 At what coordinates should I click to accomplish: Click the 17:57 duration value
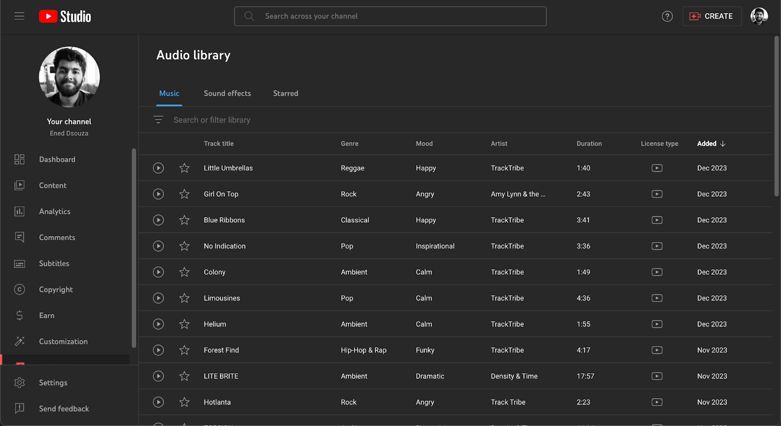point(585,376)
